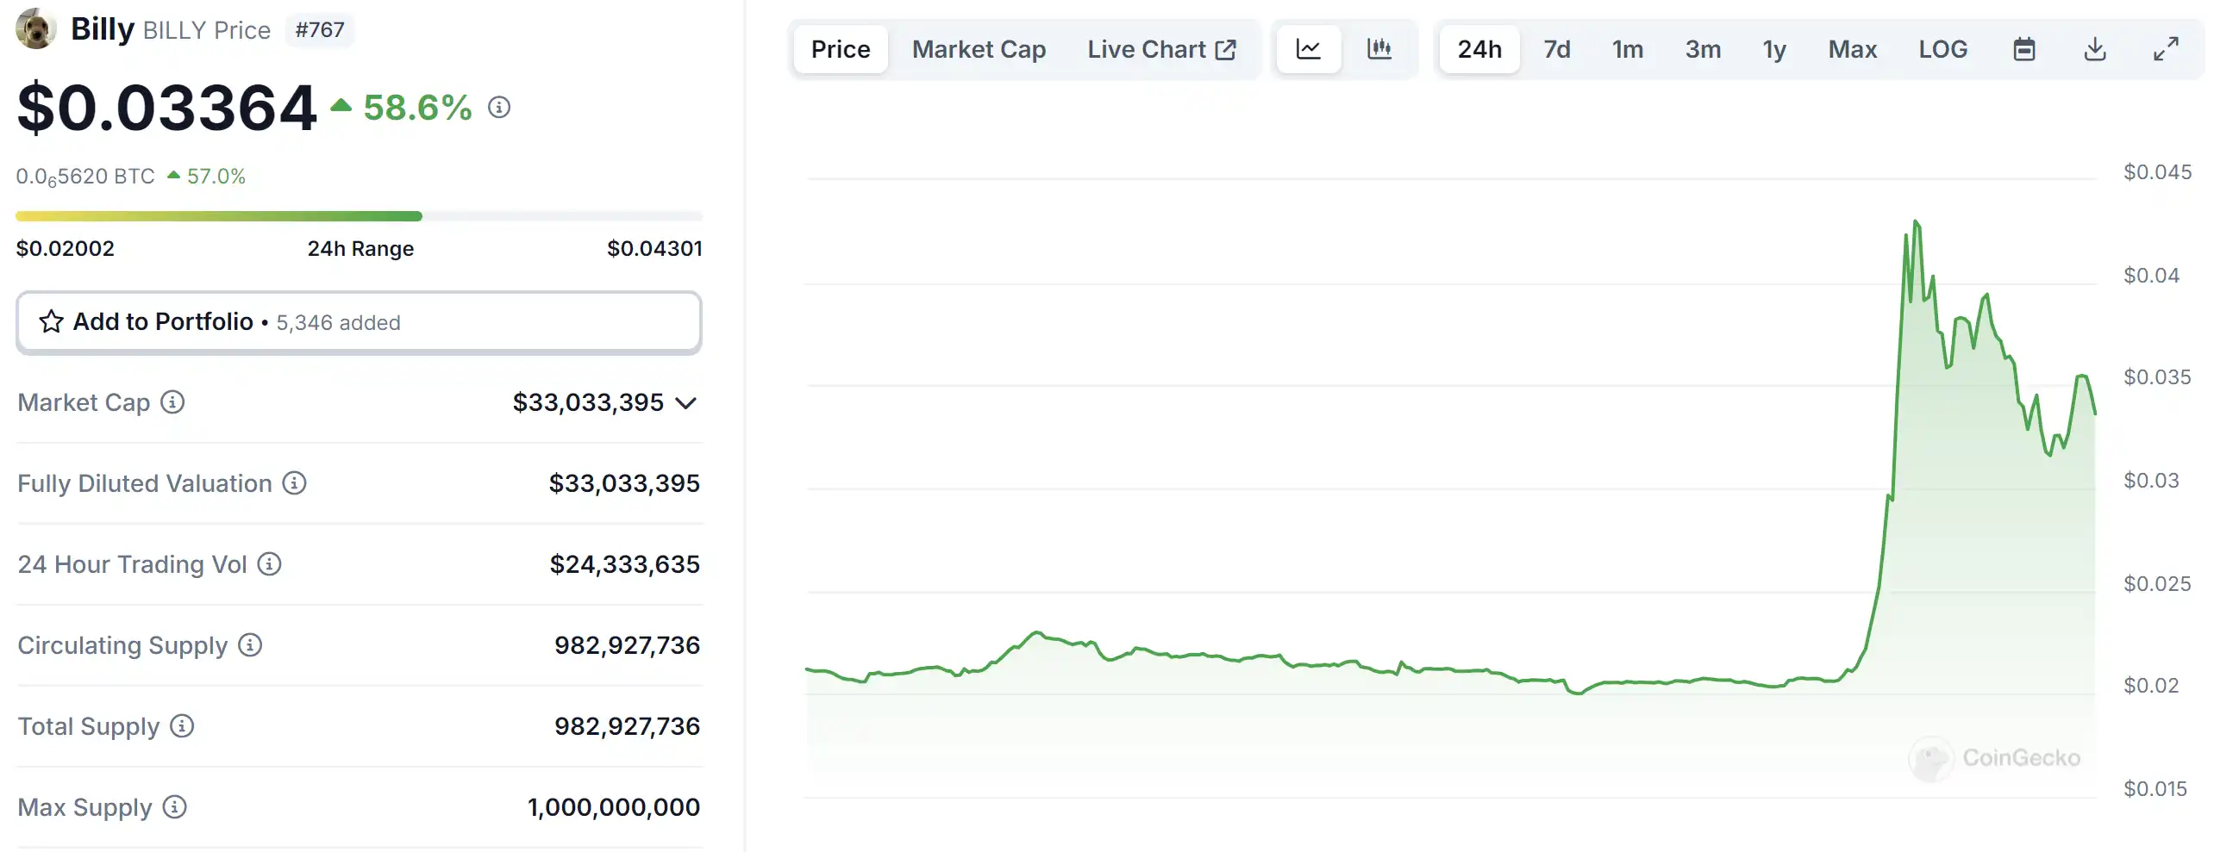This screenshot has height=852, width=2214.
Task: Show info for 24 Hour Trading Vol
Action: tap(270, 564)
